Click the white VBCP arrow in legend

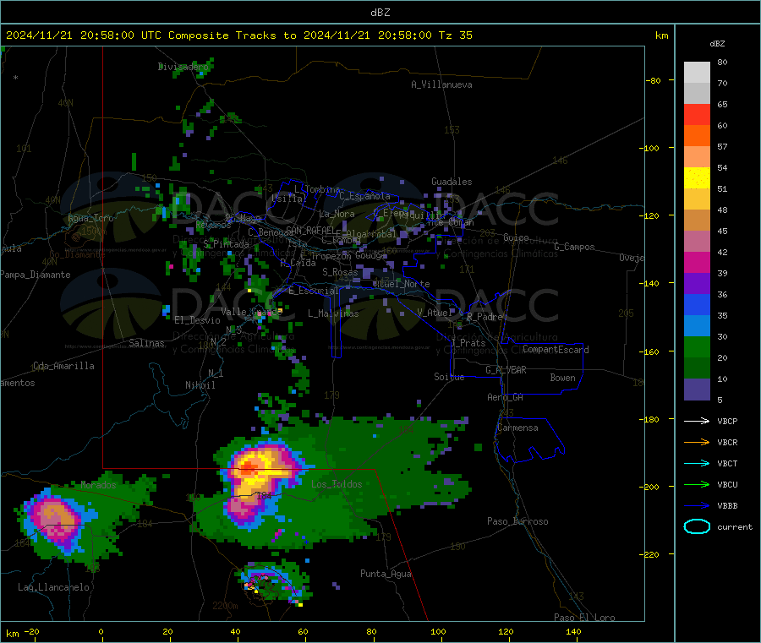(x=697, y=421)
